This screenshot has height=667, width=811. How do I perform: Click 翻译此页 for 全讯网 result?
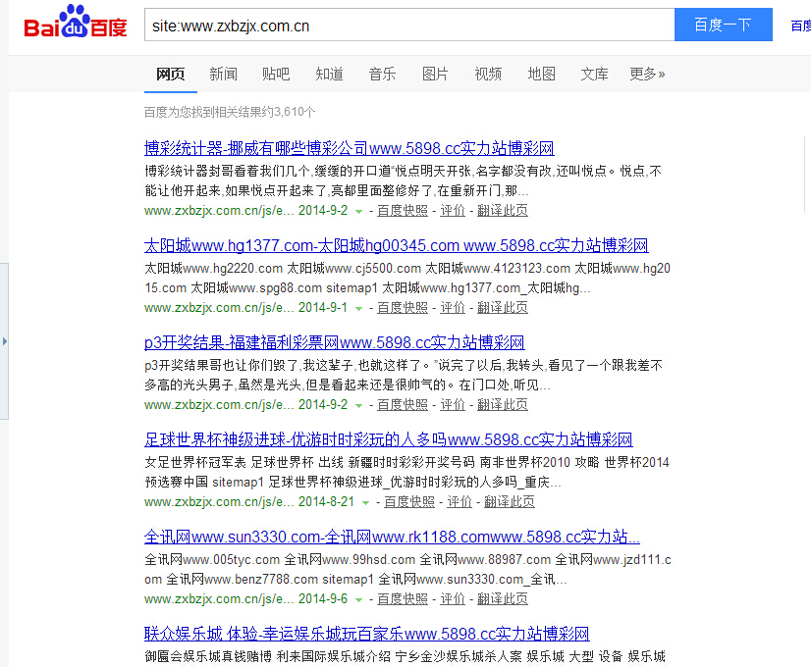point(503,599)
